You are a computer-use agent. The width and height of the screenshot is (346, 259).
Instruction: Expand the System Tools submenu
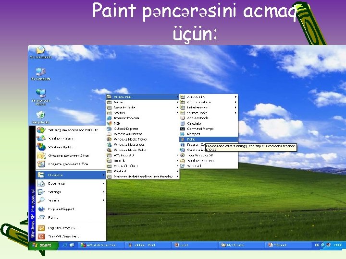pyautogui.click(x=209, y=113)
